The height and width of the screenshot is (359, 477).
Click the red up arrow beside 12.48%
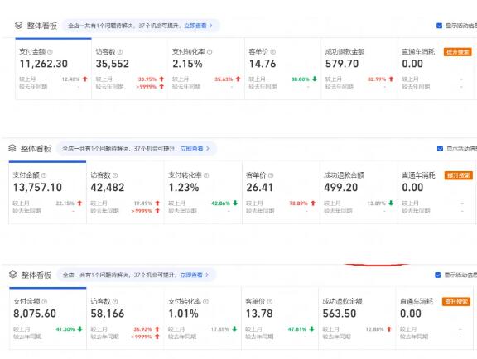click(84, 79)
